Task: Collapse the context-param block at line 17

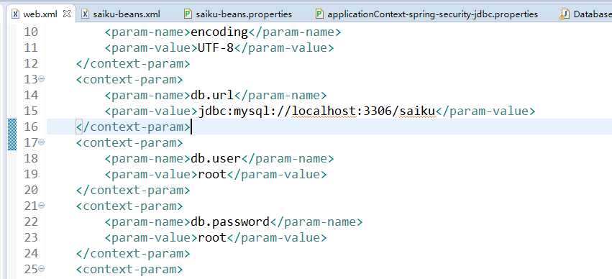Action: pyautogui.click(x=42, y=142)
